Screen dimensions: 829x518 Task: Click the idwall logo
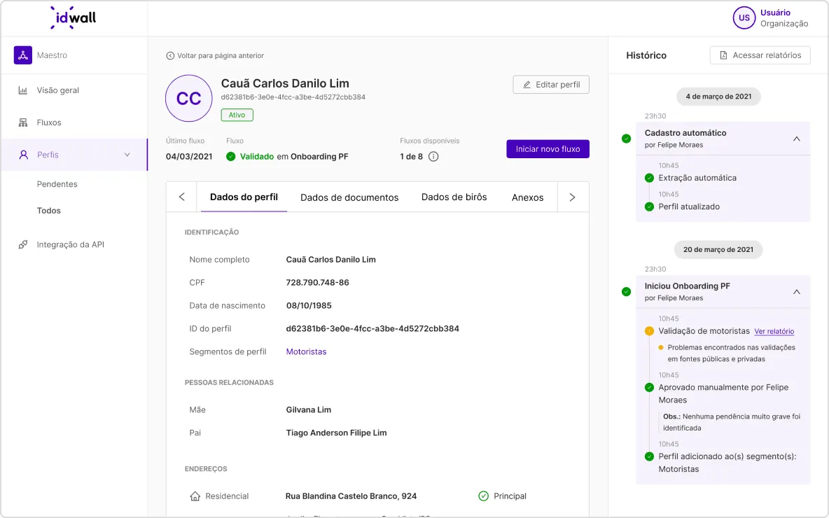click(x=74, y=17)
